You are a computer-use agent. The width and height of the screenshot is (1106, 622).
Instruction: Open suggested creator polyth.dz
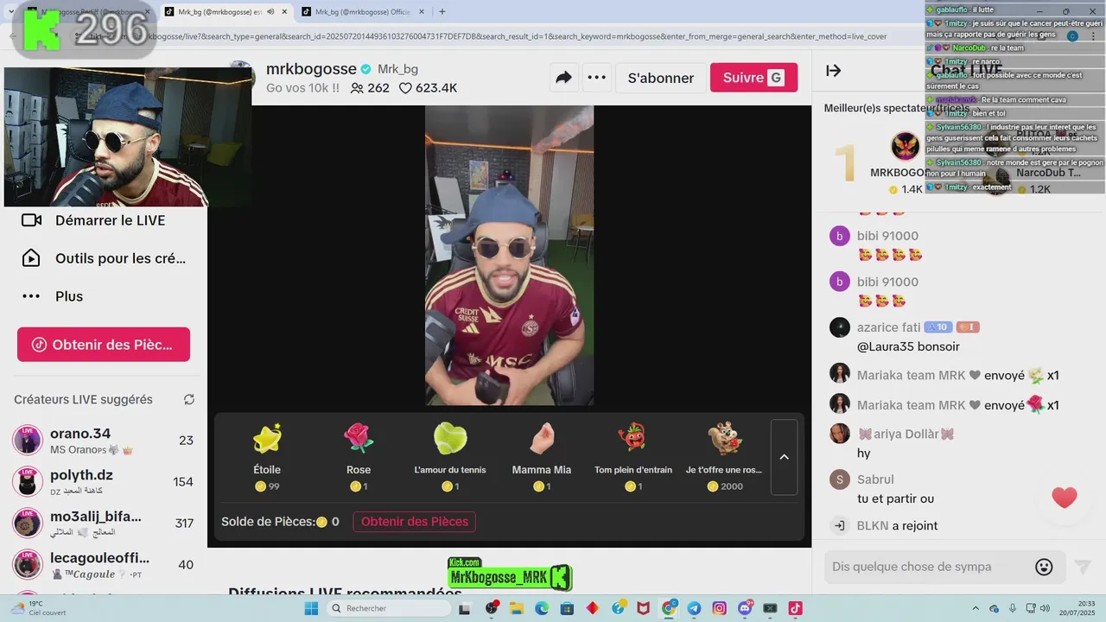click(104, 482)
